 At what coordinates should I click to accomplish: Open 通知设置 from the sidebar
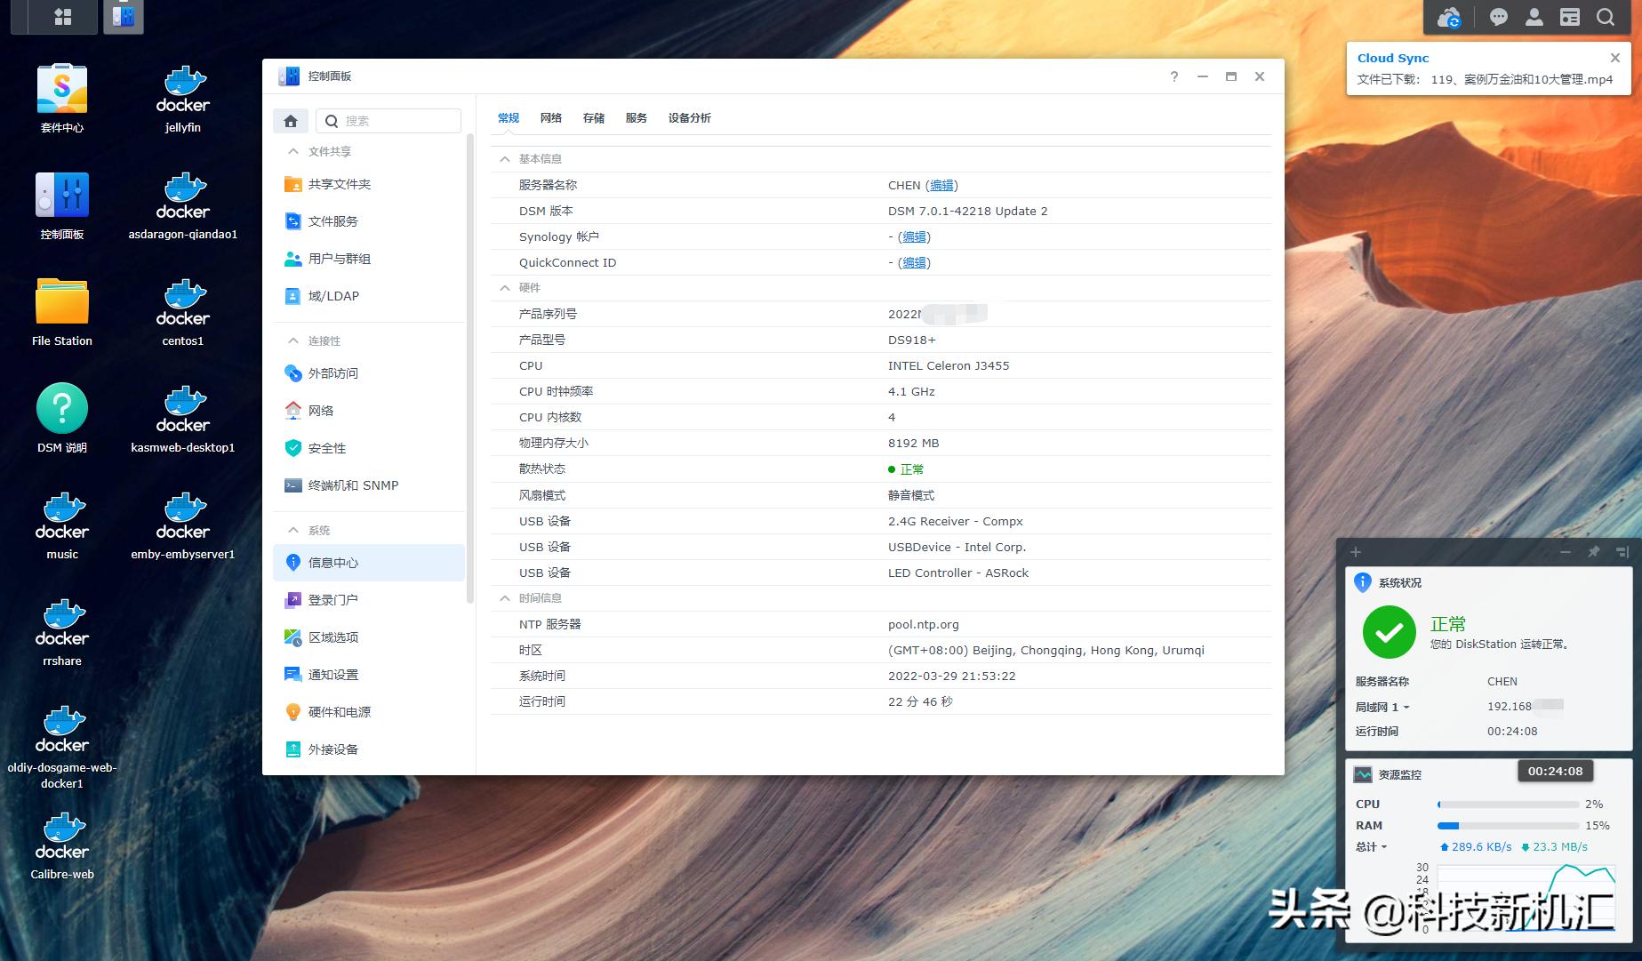(x=332, y=674)
